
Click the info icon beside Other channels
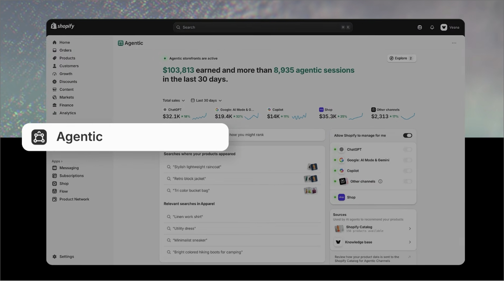click(380, 181)
